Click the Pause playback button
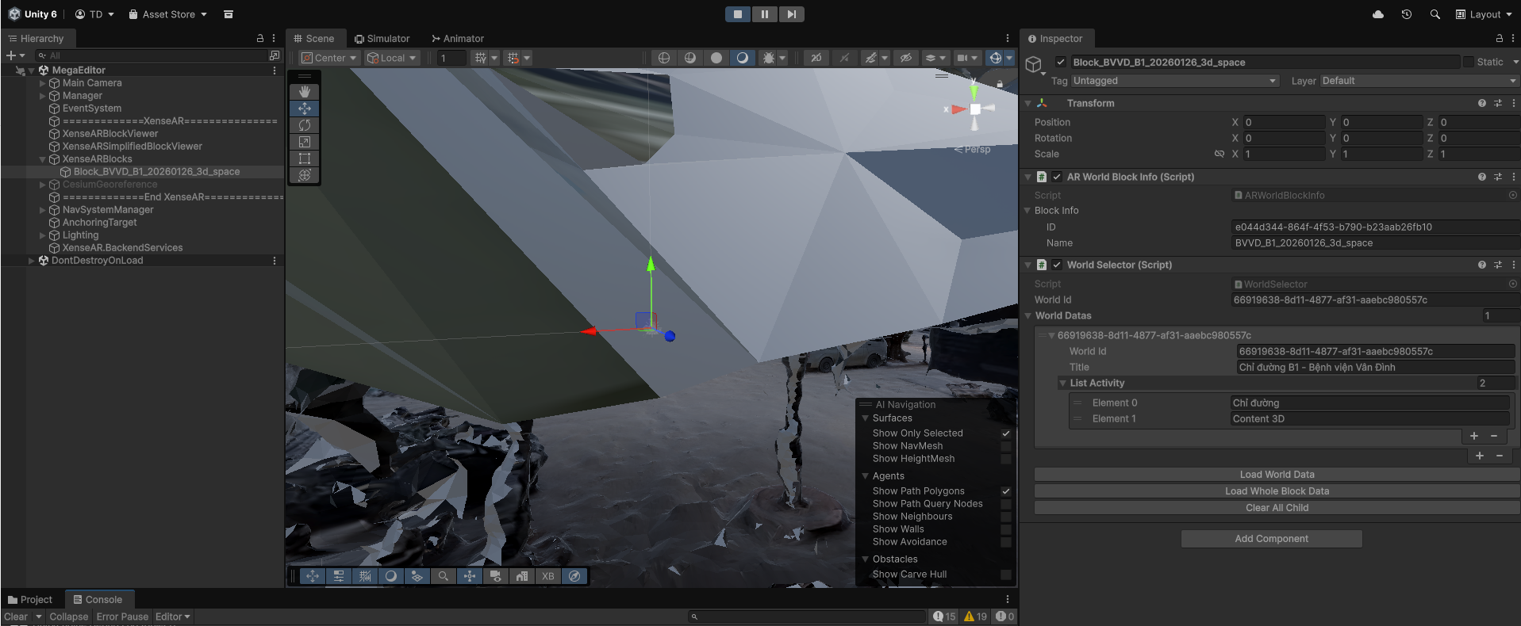 pyautogui.click(x=764, y=14)
